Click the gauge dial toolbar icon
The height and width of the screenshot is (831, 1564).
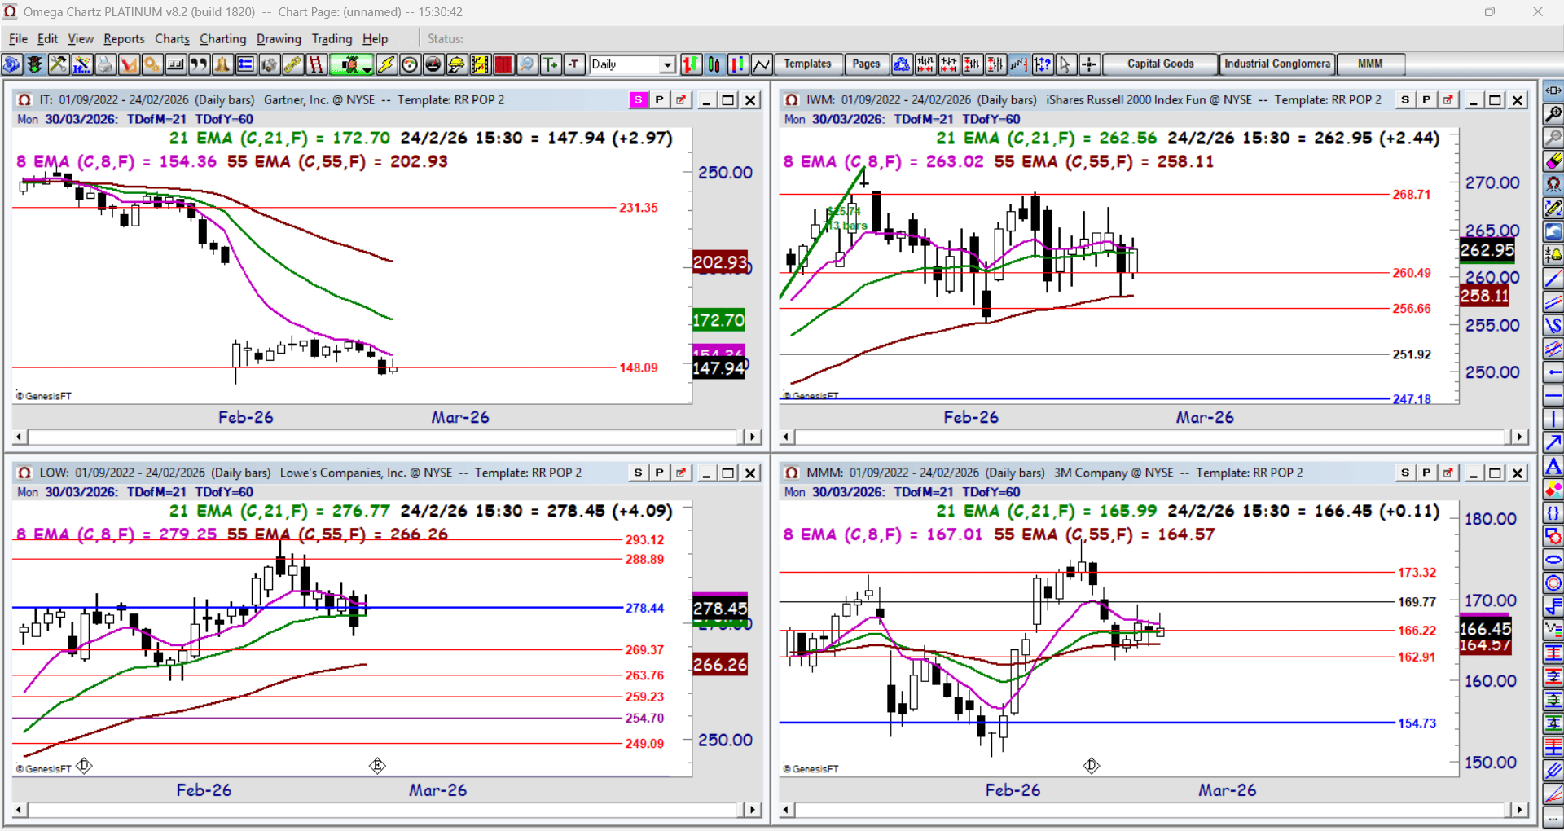410,64
